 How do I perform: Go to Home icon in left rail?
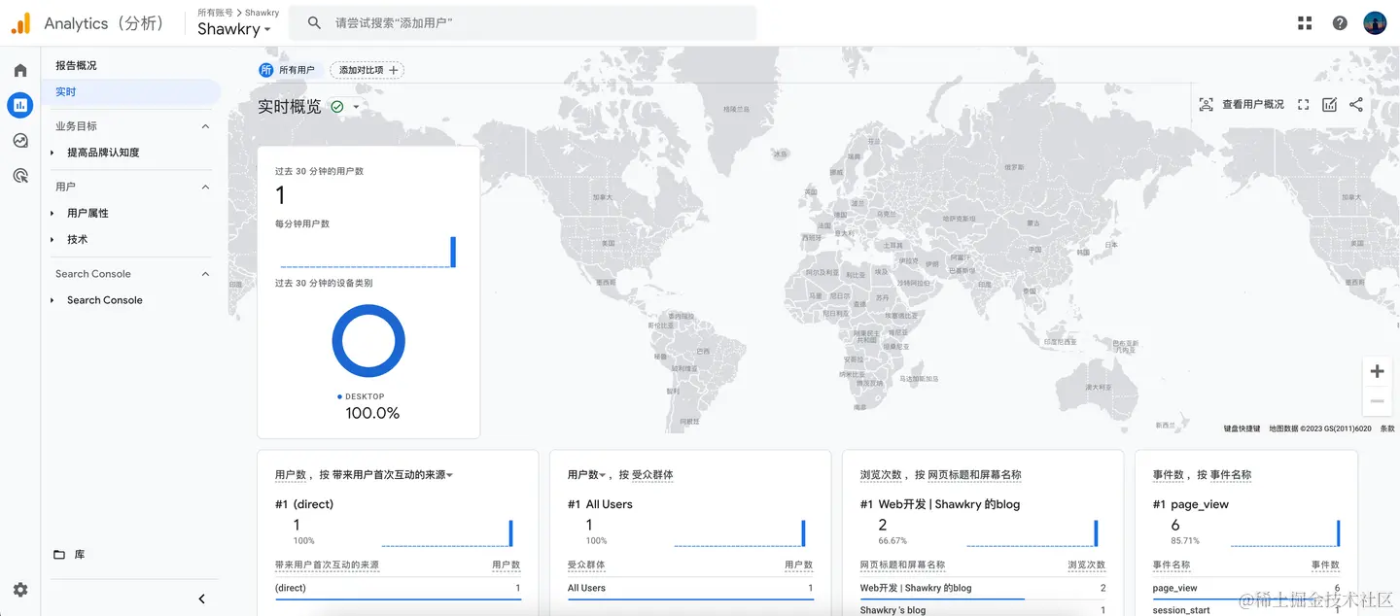click(x=20, y=71)
